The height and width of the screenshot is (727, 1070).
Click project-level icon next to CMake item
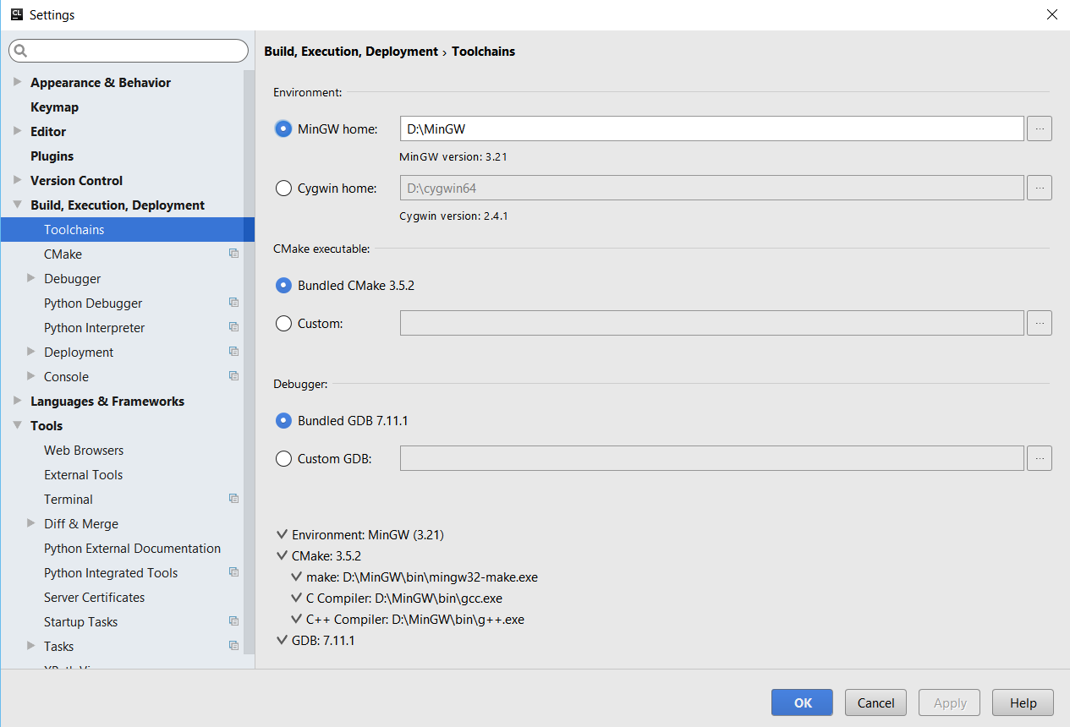pyautogui.click(x=233, y=254)
